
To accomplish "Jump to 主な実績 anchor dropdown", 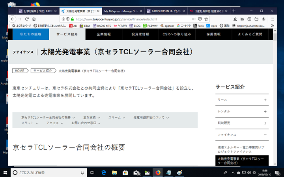I will click(x=92, y=118).
